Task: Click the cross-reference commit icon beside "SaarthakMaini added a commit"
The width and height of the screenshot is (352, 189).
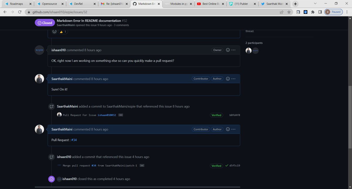Action: point(51,107)
